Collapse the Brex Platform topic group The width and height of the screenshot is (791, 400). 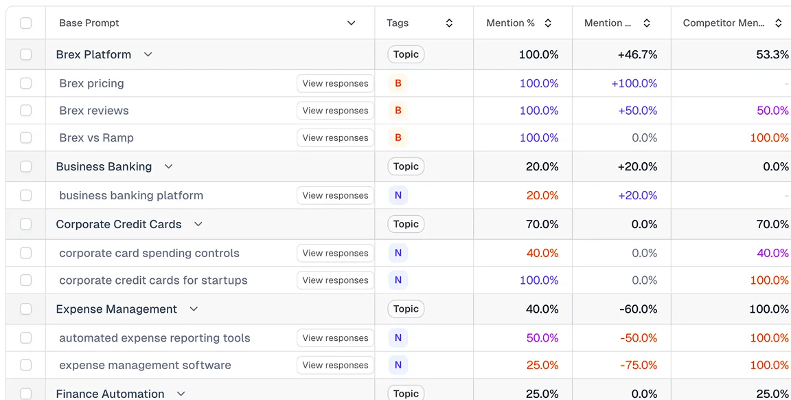click(x=148, y=54)
